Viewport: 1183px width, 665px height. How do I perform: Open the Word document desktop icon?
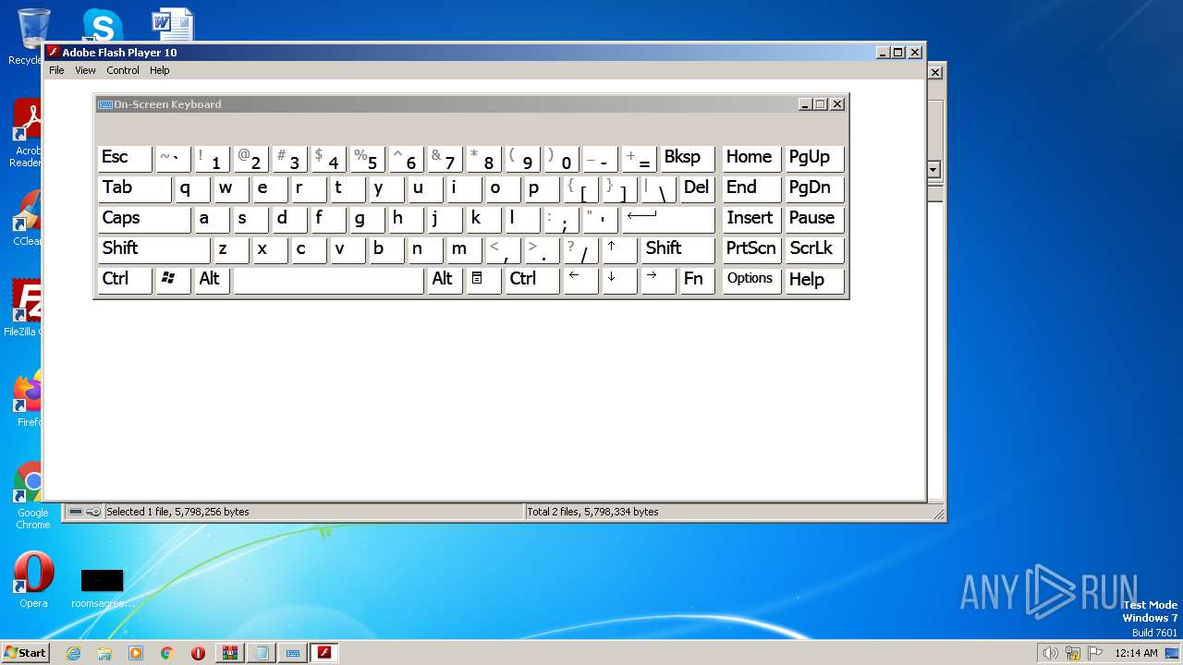point(173,25)
